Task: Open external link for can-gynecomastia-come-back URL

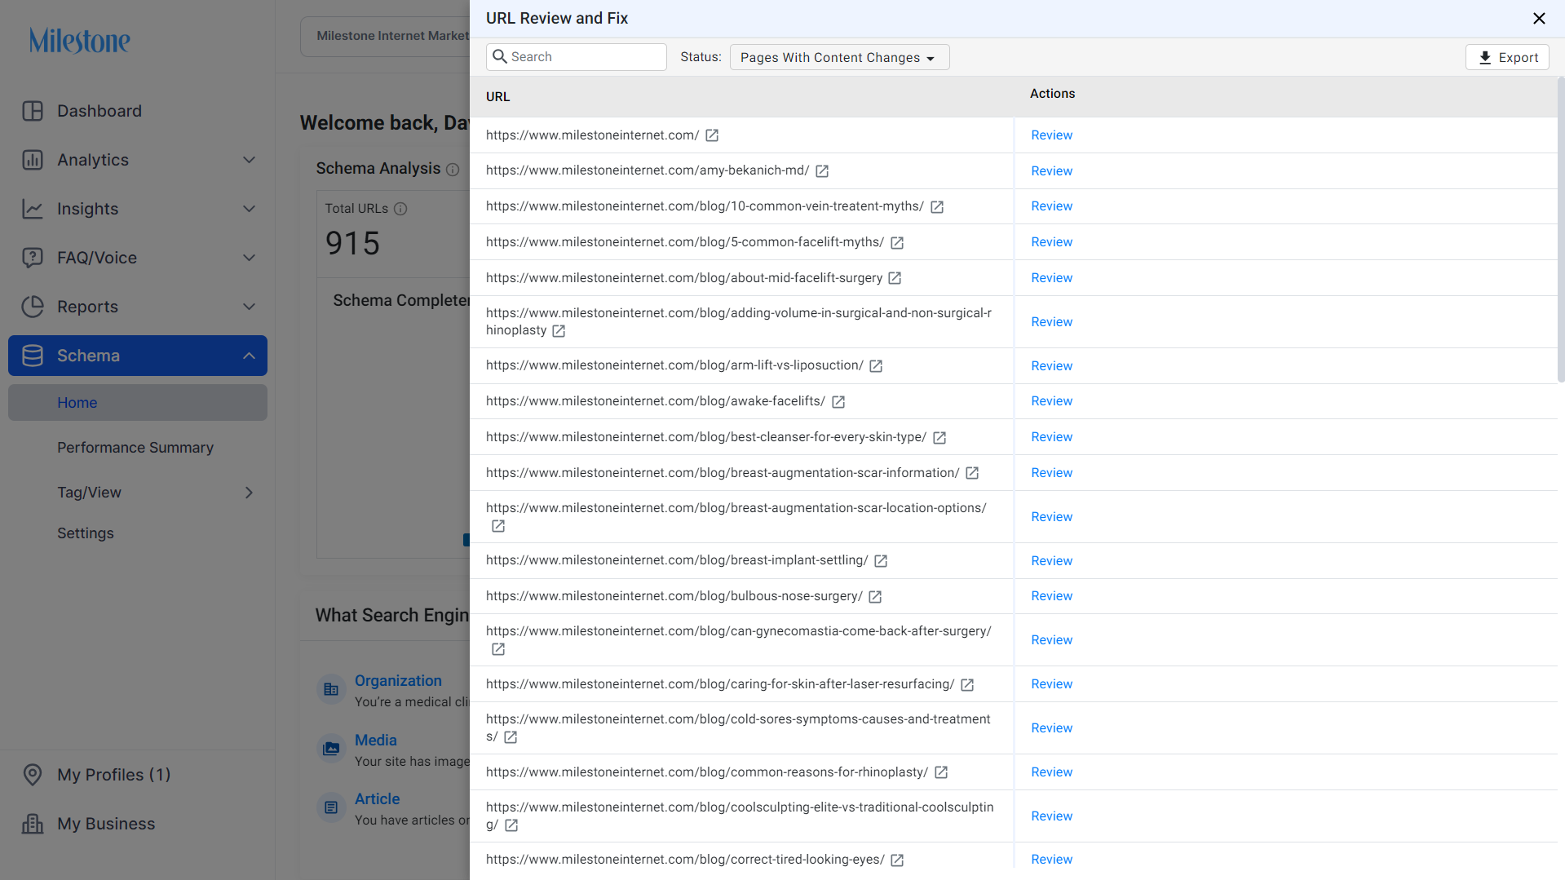Action: pyautogui.click(x=498, y=649)
